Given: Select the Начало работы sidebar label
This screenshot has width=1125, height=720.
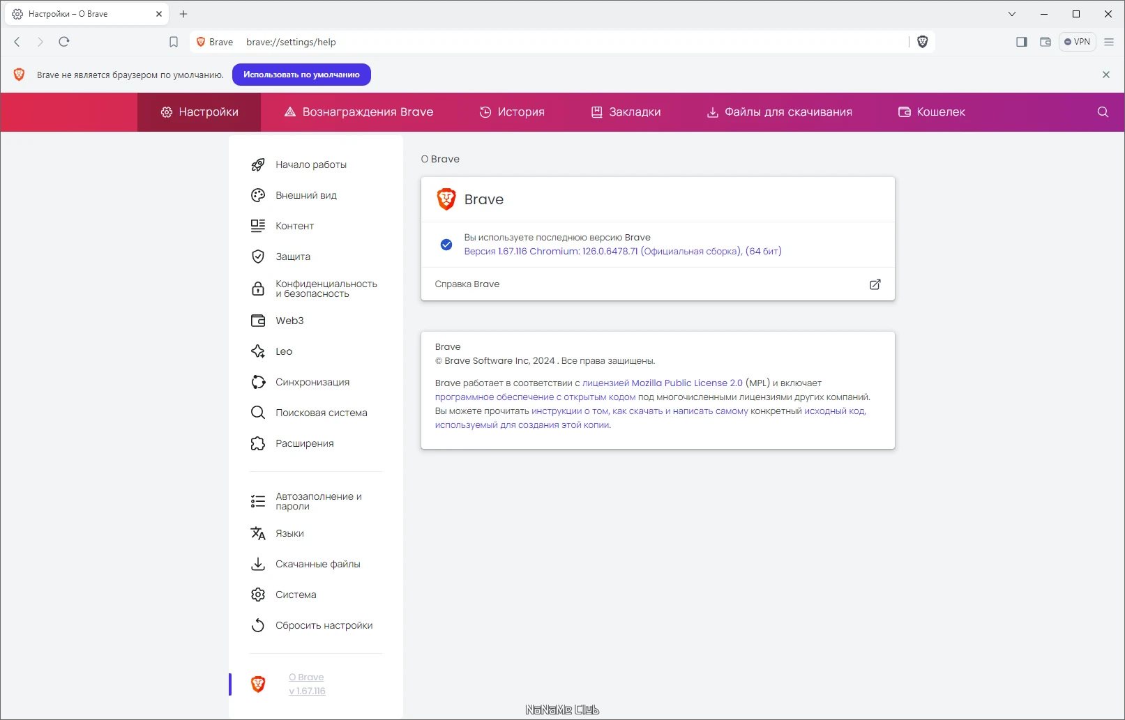Looking at the screenshot, I should (311, 164).
